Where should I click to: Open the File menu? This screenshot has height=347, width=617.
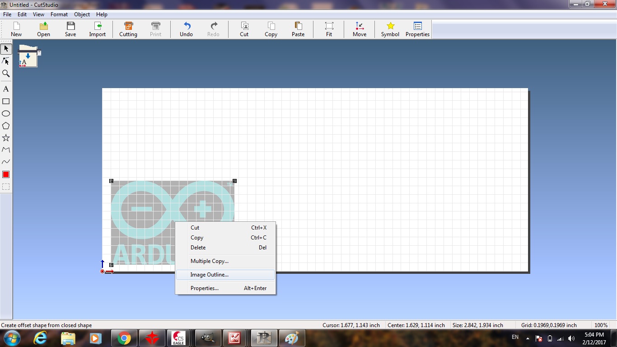point(7,14)
